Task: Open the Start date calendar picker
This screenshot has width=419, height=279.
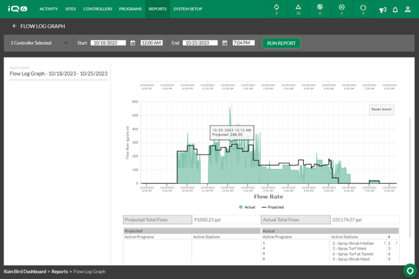Action: 132,43
